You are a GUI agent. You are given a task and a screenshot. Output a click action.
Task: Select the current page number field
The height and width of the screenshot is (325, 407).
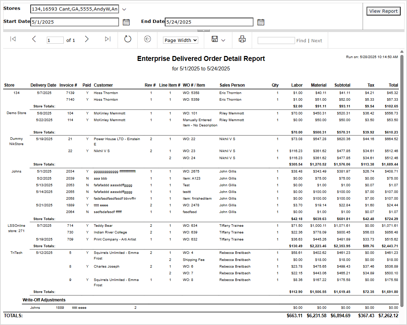pos(55,40)
